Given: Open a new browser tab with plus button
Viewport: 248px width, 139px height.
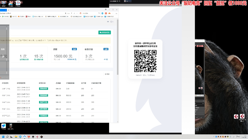Looking at the screenshot, I should click(8, 10).
